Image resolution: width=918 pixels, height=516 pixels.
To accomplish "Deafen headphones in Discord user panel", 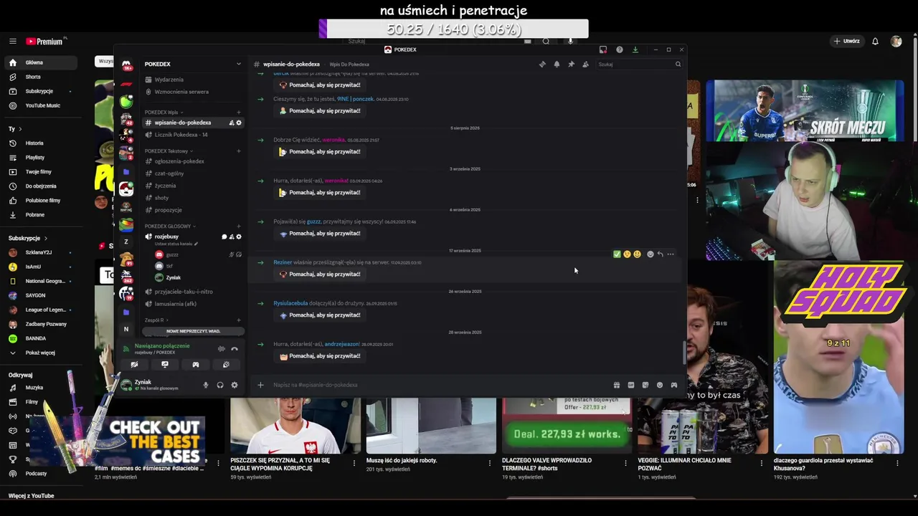I will (220, 385).
